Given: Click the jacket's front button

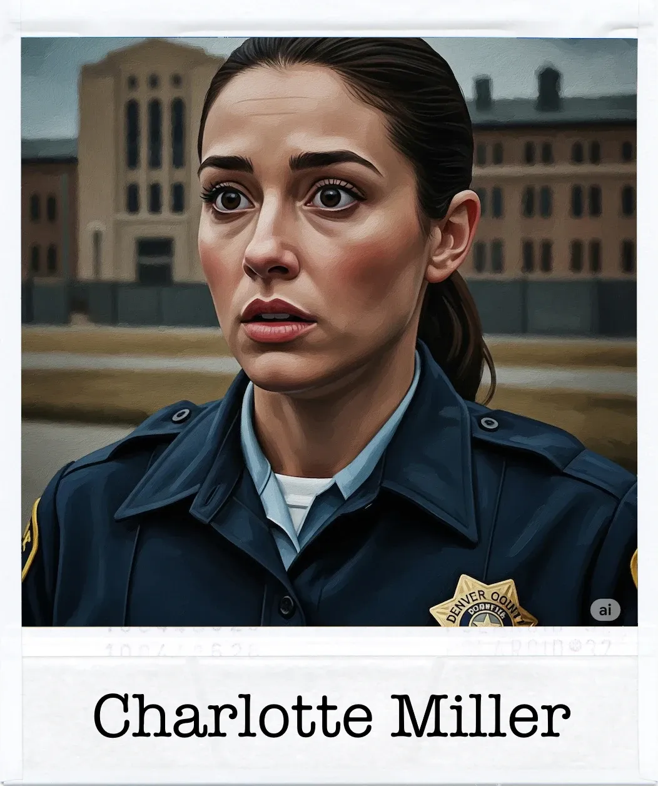Looking at the screenshot, I should [285, 605].
